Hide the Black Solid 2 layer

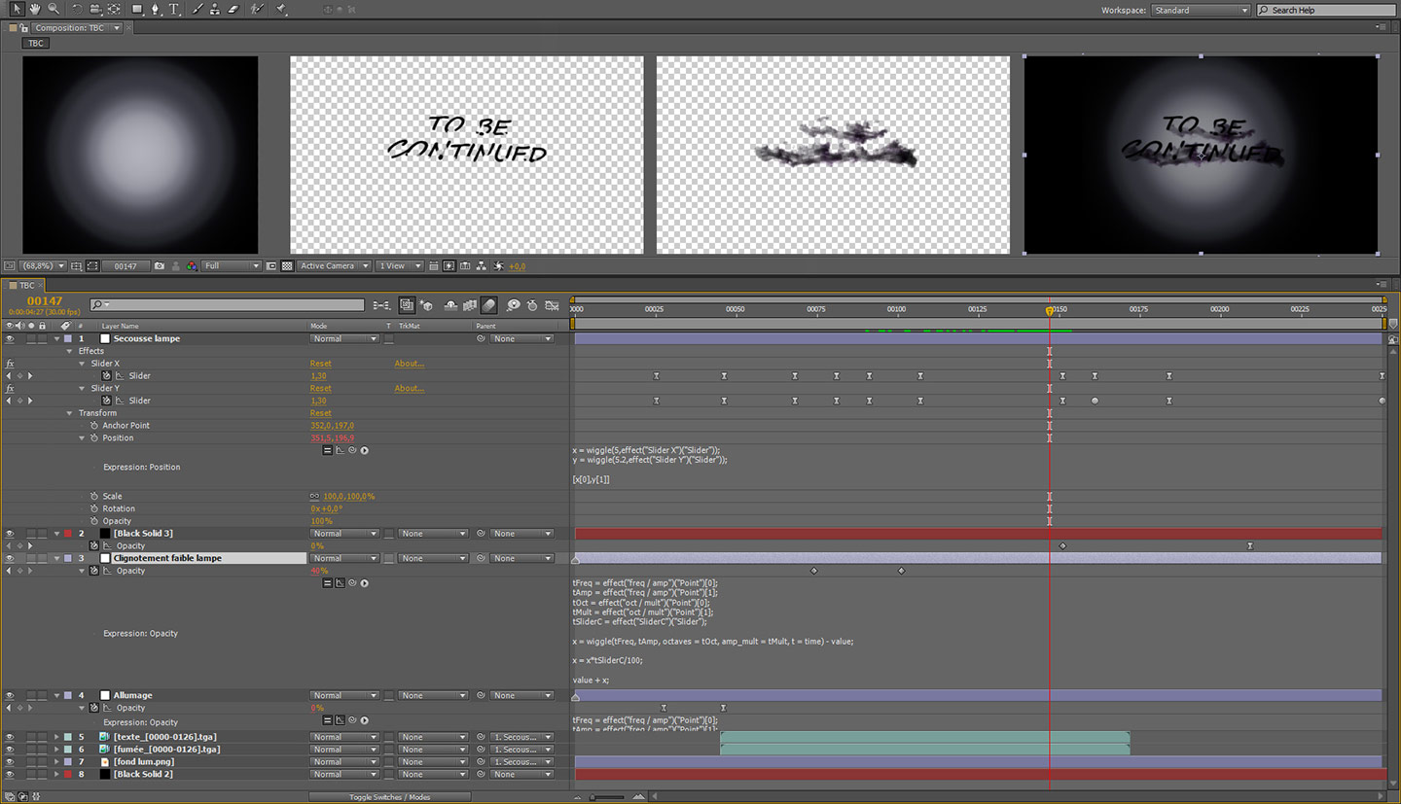click(x=10, y=774)
